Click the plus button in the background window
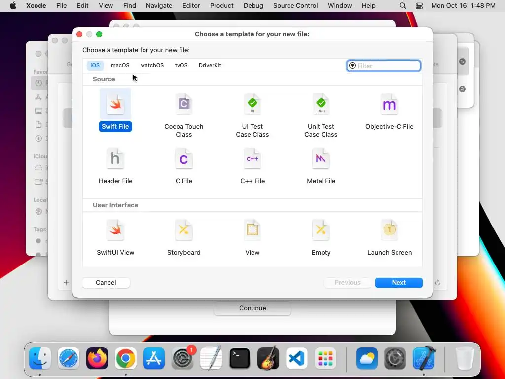 click(x=66, y=283)
